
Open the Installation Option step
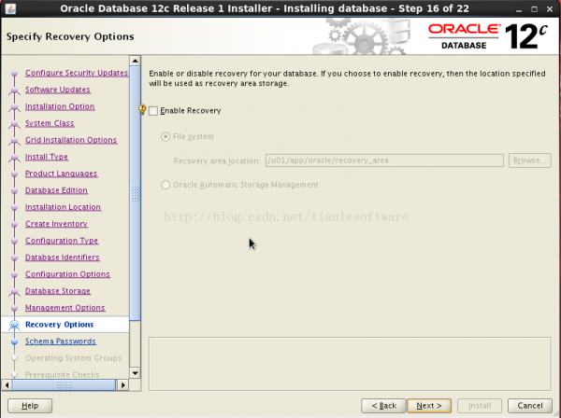[x=60, y=106]
